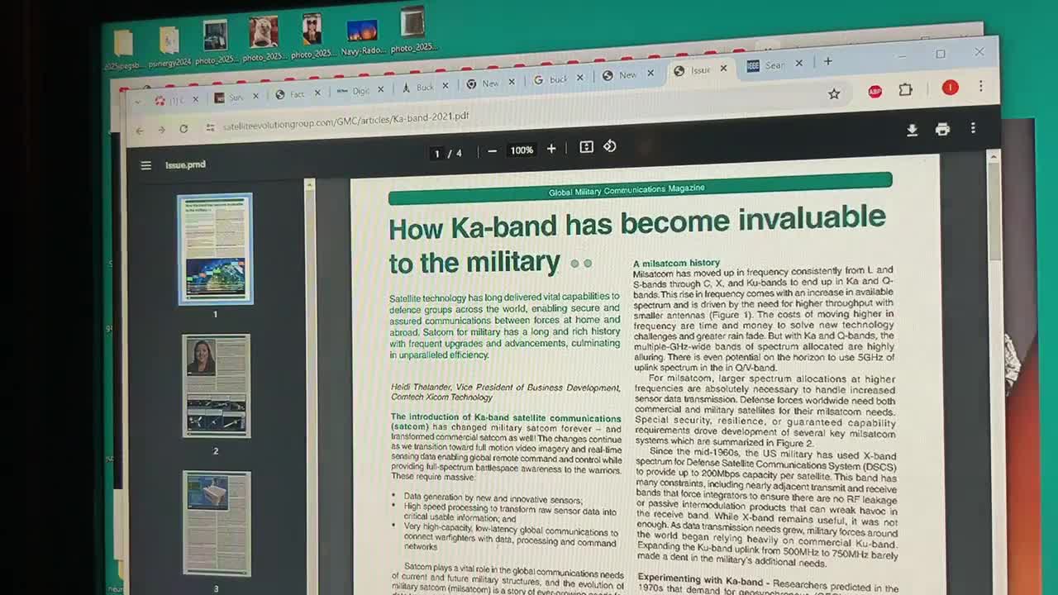Zoom out with the minus button
The image size is (1058, 595).
click(492, 150)
